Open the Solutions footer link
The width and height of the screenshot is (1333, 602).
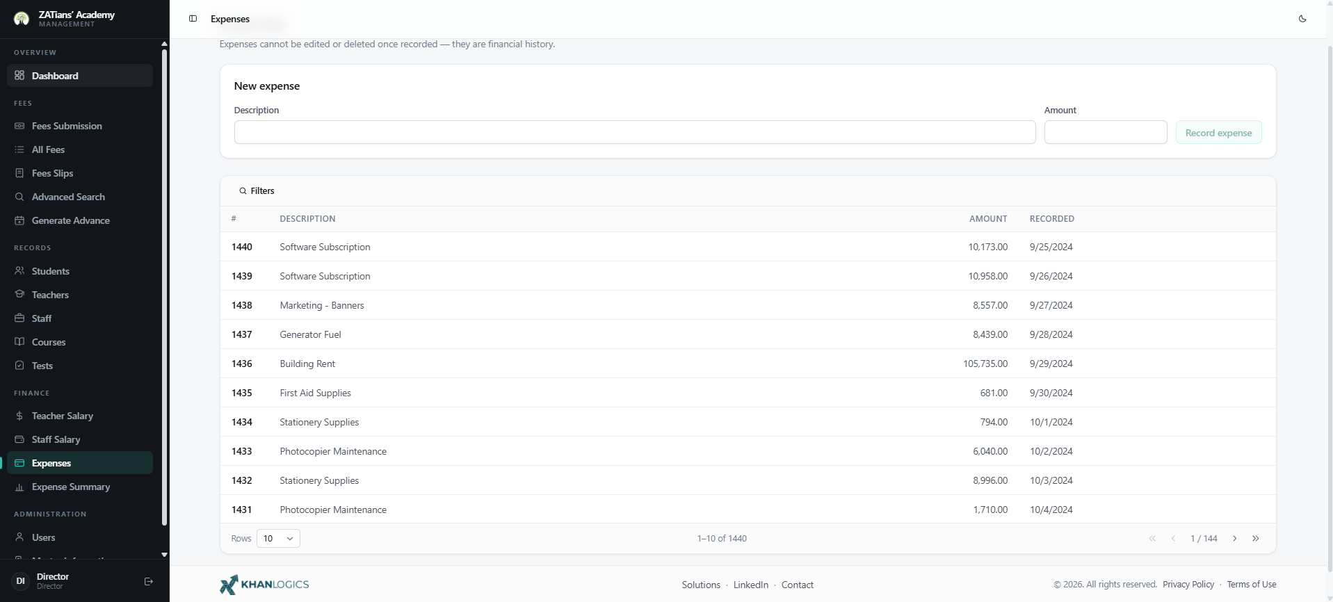pyautogui.click(x=701, y=585)
